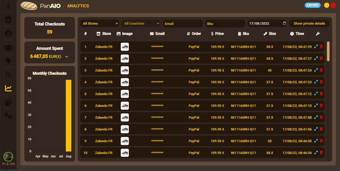Click the Size column header
The height and width of the screenshot is (171, 340).
(269, 34)
